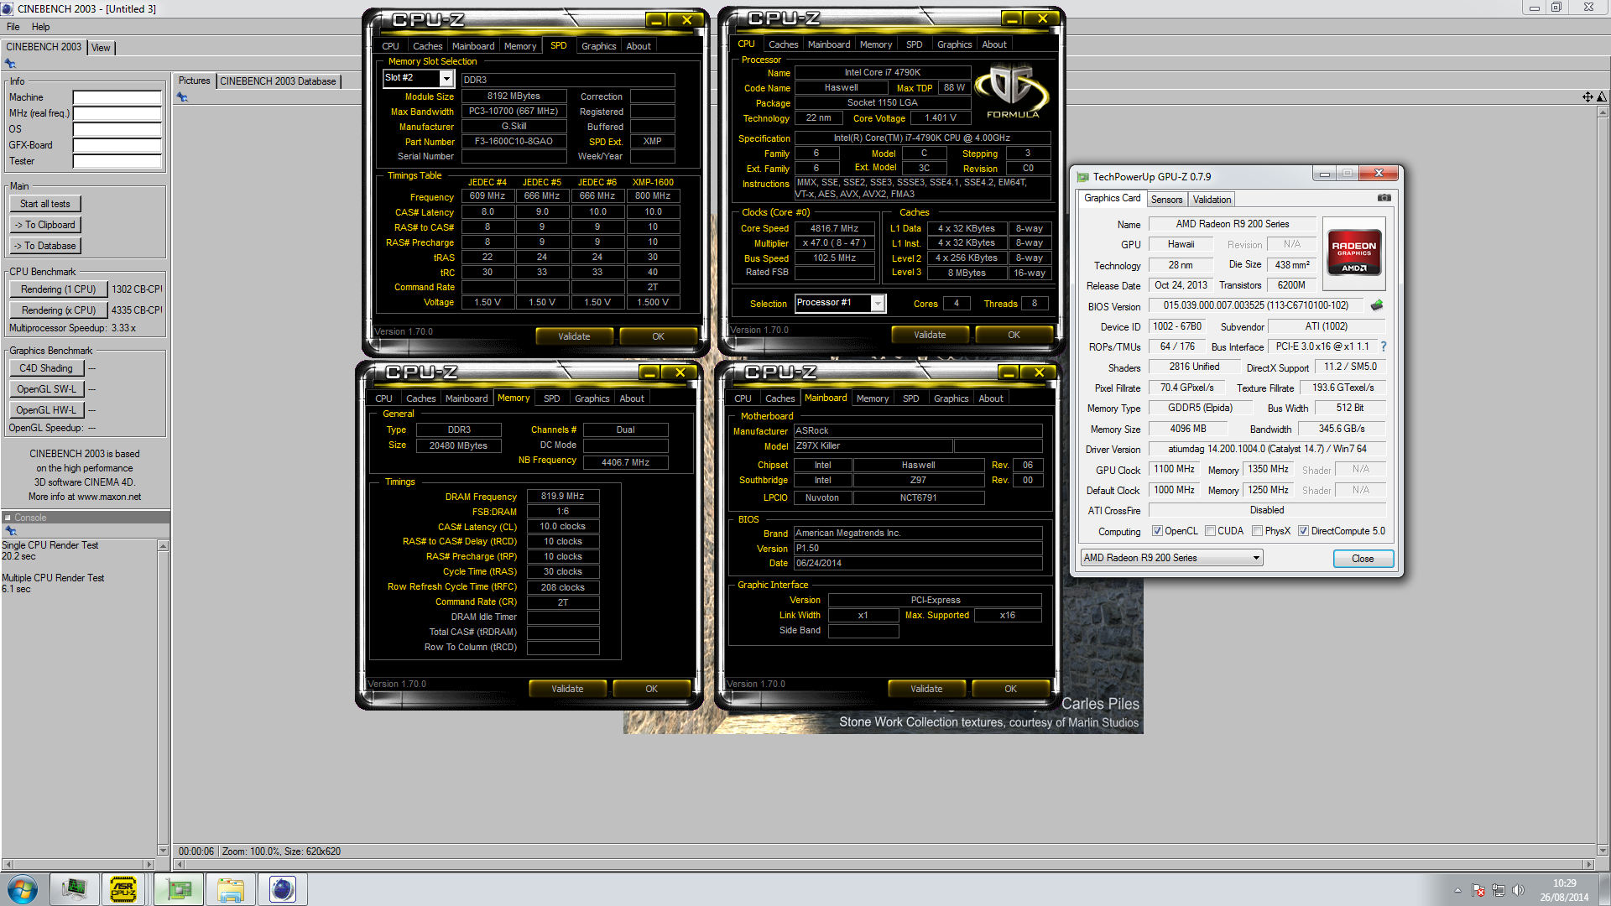Click the volume speaker tray icon
1611x906 pixels.
(x=1518, y=890)
